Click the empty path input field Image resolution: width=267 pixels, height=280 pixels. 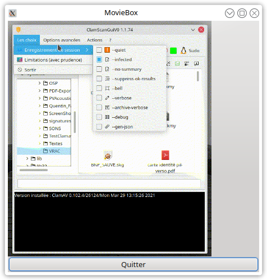coord(109,183)
